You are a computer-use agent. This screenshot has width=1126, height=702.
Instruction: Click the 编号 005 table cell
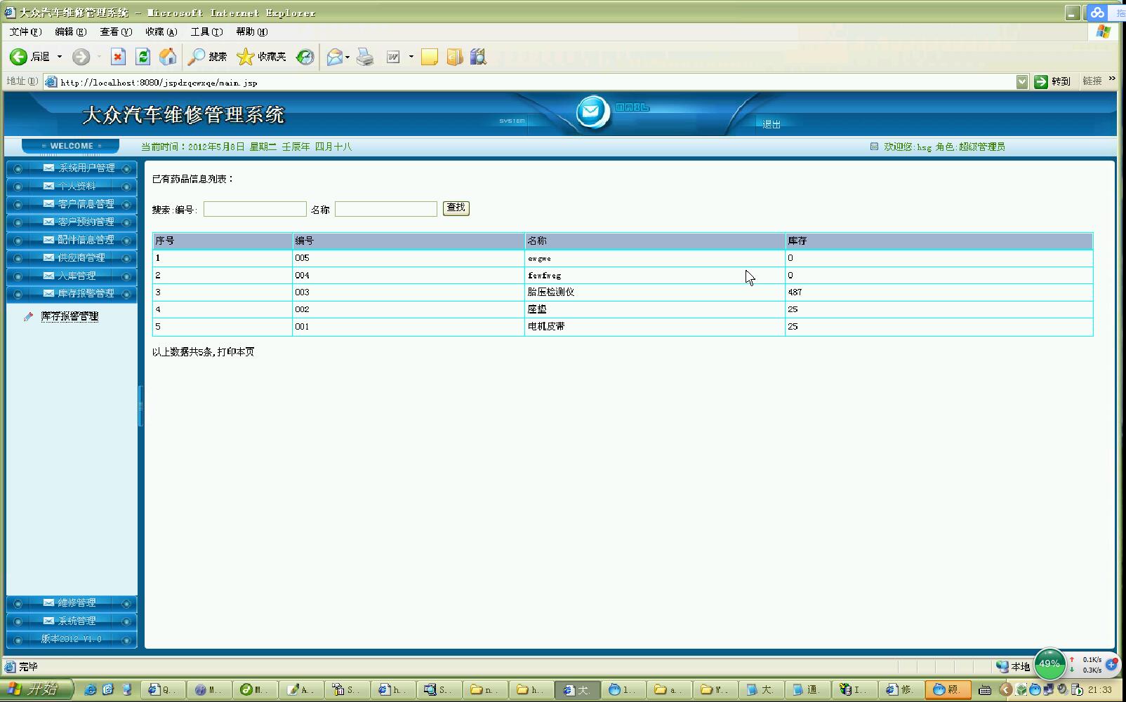pyautogui.click(x=409, y=258)
